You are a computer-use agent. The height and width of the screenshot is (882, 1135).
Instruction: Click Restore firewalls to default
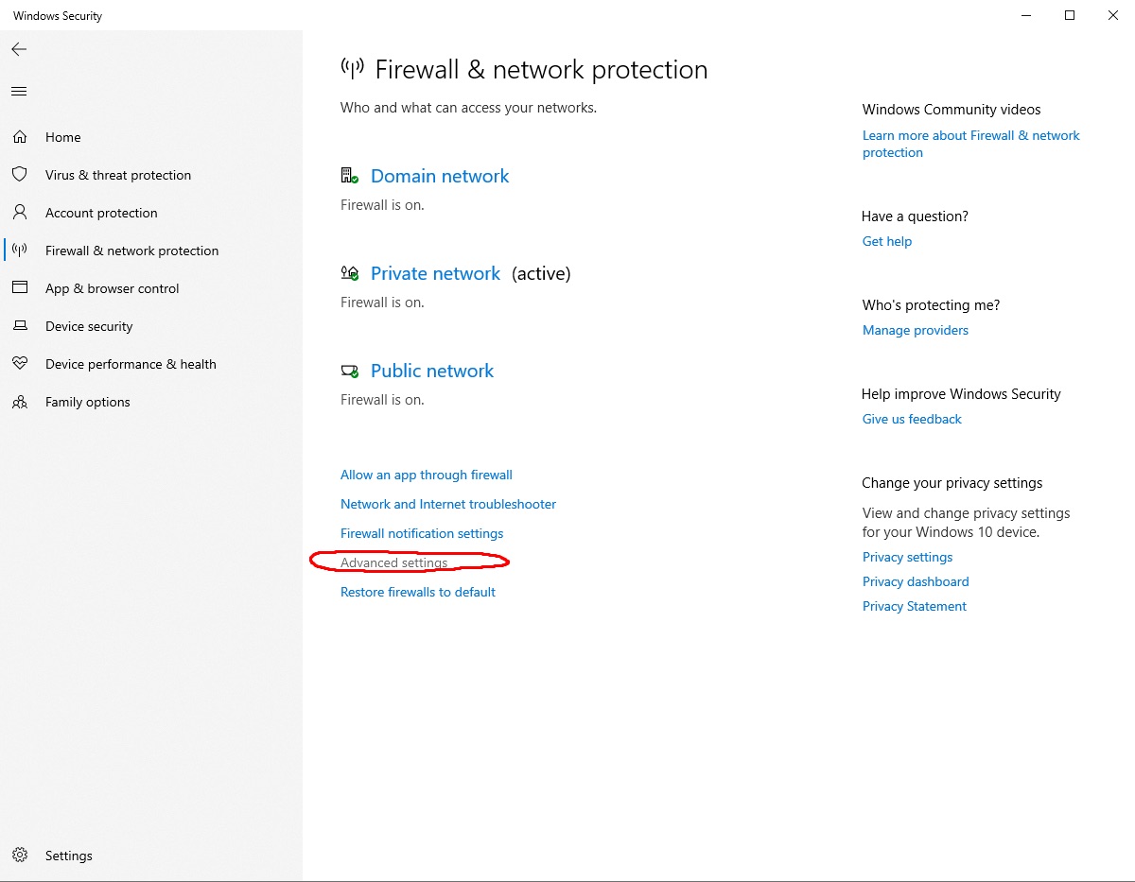[418, 592]
